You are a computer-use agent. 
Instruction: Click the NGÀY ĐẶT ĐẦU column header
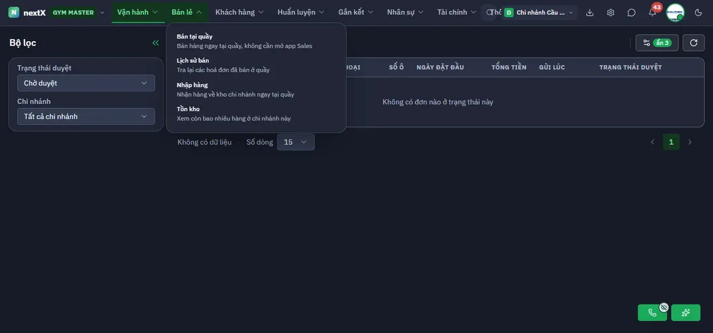point(441,67)
